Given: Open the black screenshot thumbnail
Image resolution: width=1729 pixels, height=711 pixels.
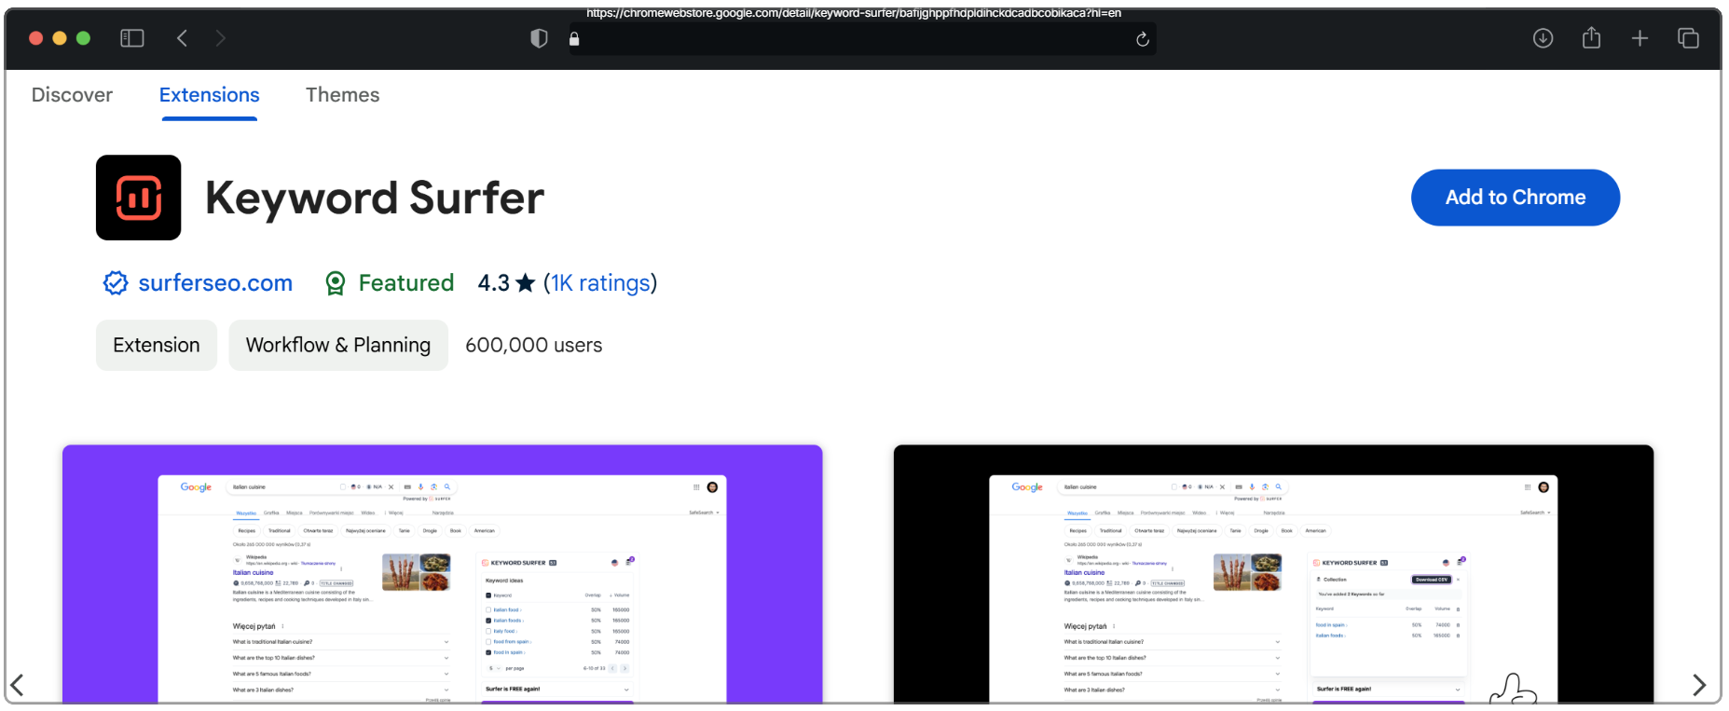Looking at the screenshot, I should coord(1273,574).
